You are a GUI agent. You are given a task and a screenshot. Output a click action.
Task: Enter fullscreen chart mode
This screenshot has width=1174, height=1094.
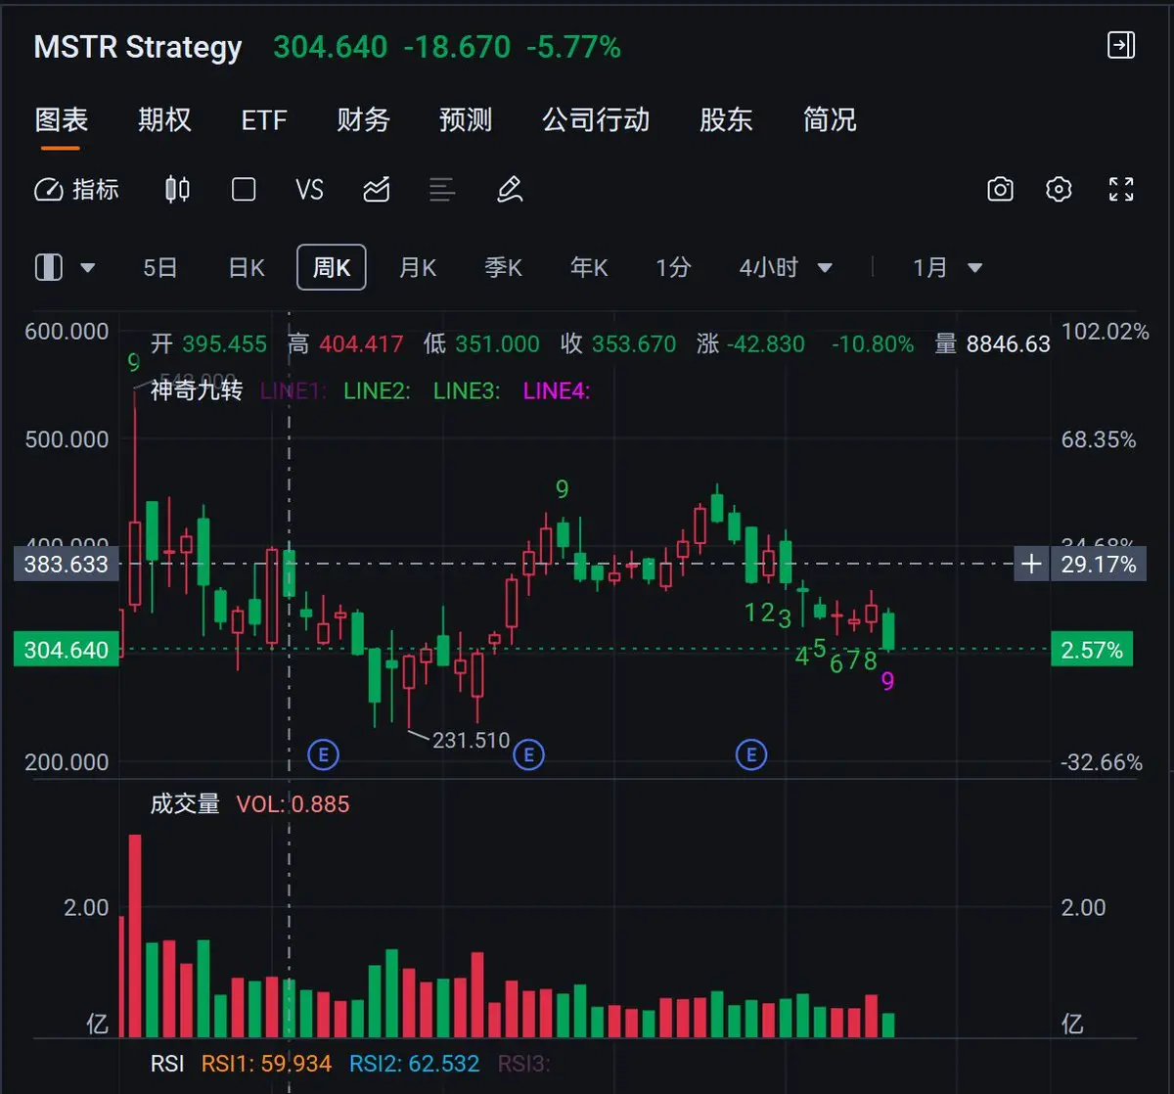coord(1121,189)
